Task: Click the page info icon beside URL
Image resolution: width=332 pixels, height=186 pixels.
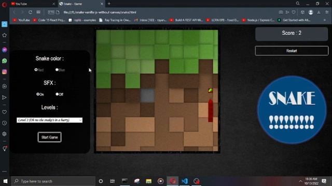Action: [x=58, y=12]
